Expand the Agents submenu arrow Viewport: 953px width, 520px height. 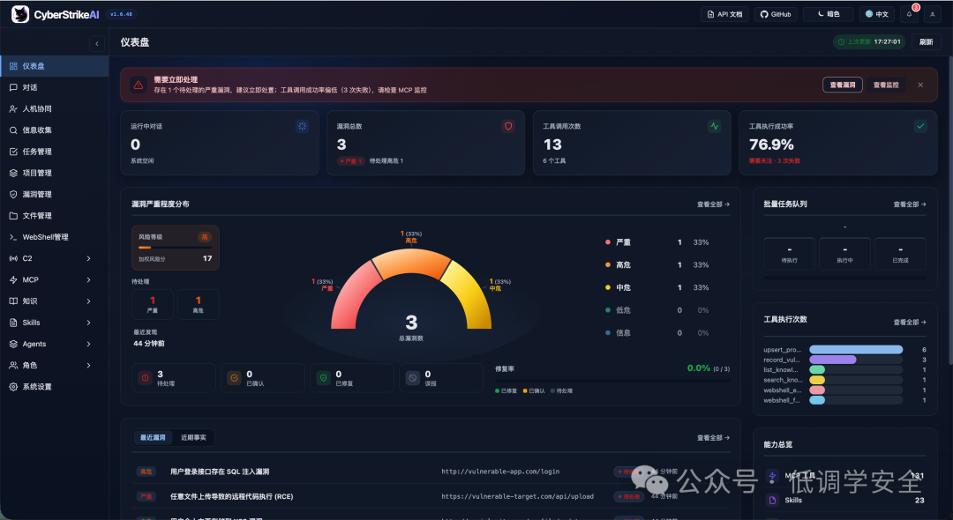click(x=89, y=344)
